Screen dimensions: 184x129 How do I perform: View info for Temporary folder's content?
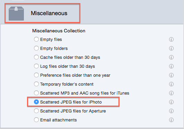[x=171, y=84]
